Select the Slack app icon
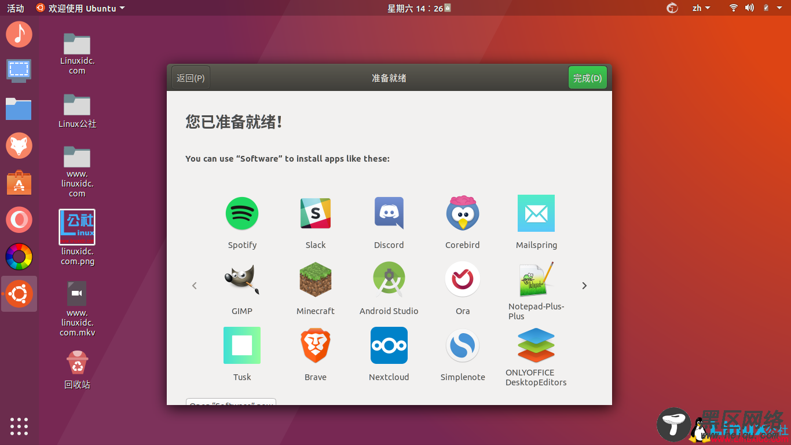 316,213
